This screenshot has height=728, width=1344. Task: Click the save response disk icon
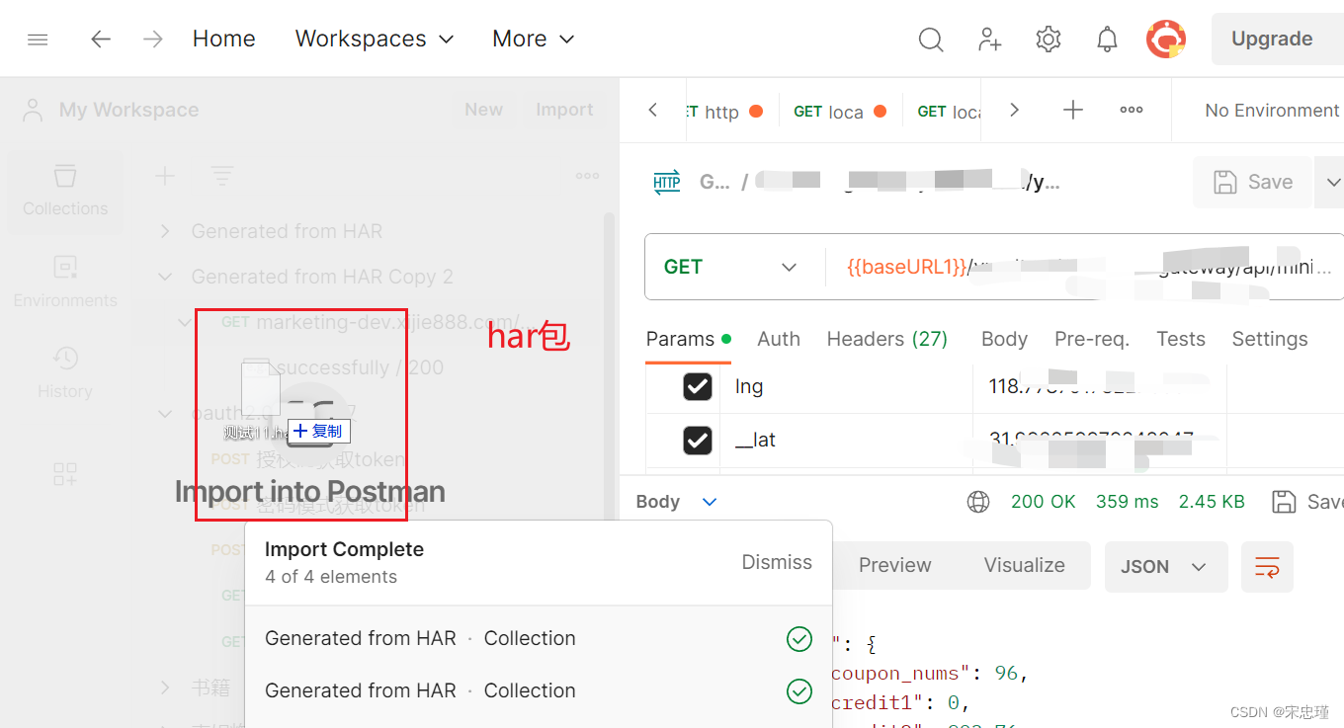(1284, 502)
